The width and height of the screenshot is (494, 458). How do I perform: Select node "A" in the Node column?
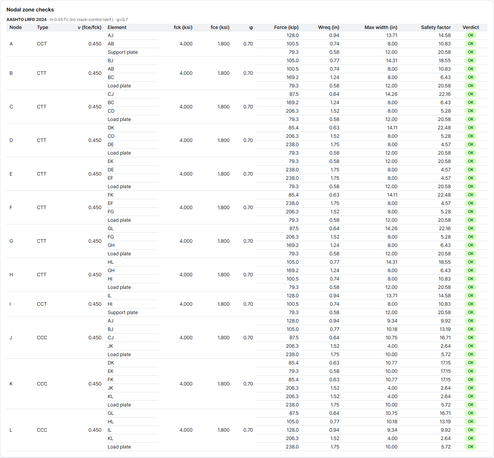coord(11,44)
